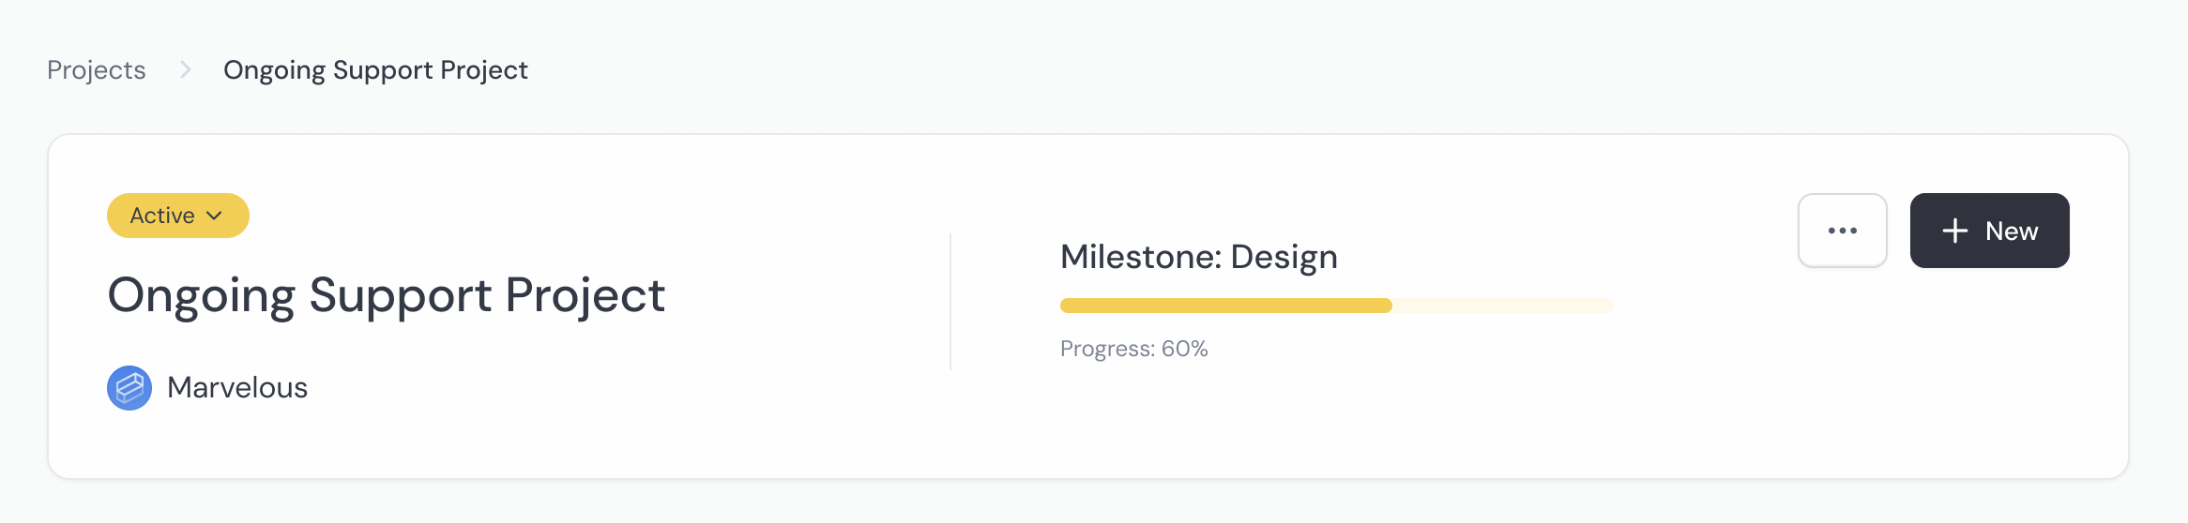Open the three-dot more options menu

tap(1842, 231)
